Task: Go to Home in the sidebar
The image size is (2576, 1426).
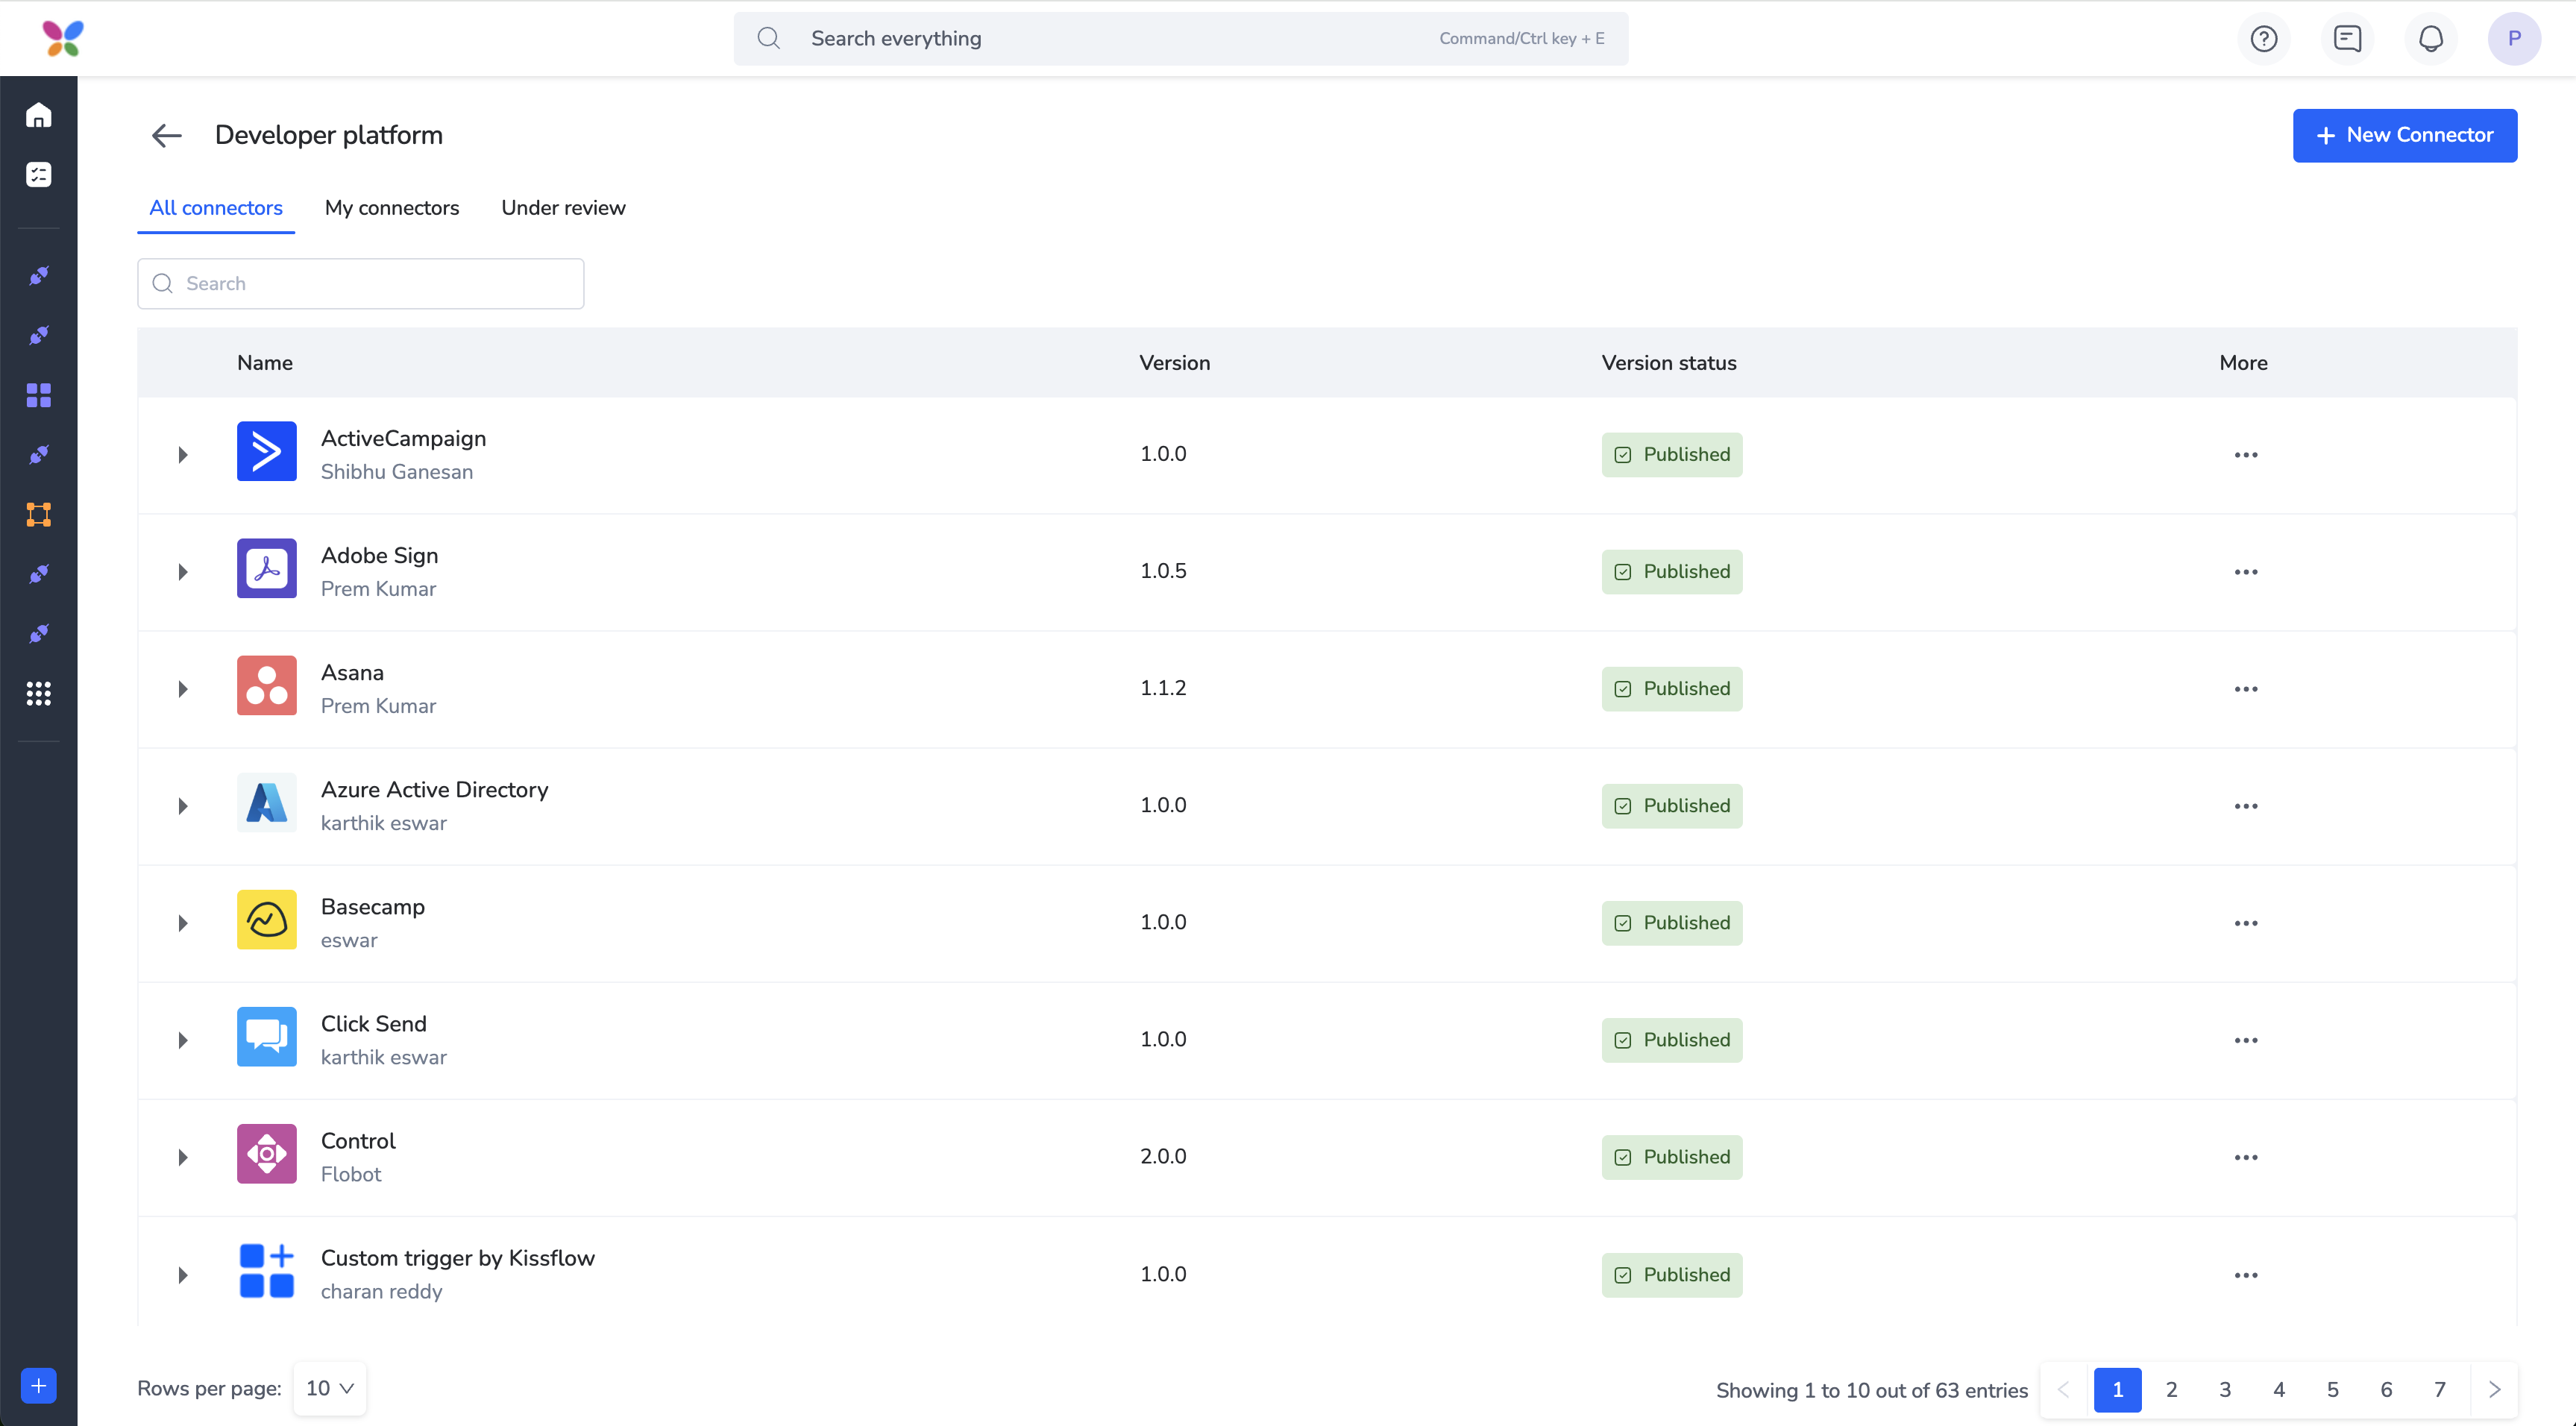Action: [39, 115]
